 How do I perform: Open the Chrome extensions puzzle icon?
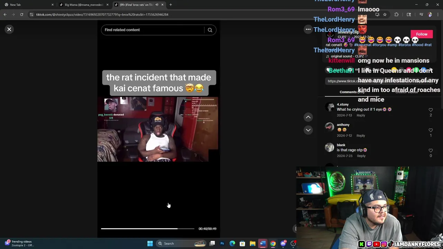tap(397, 15)
